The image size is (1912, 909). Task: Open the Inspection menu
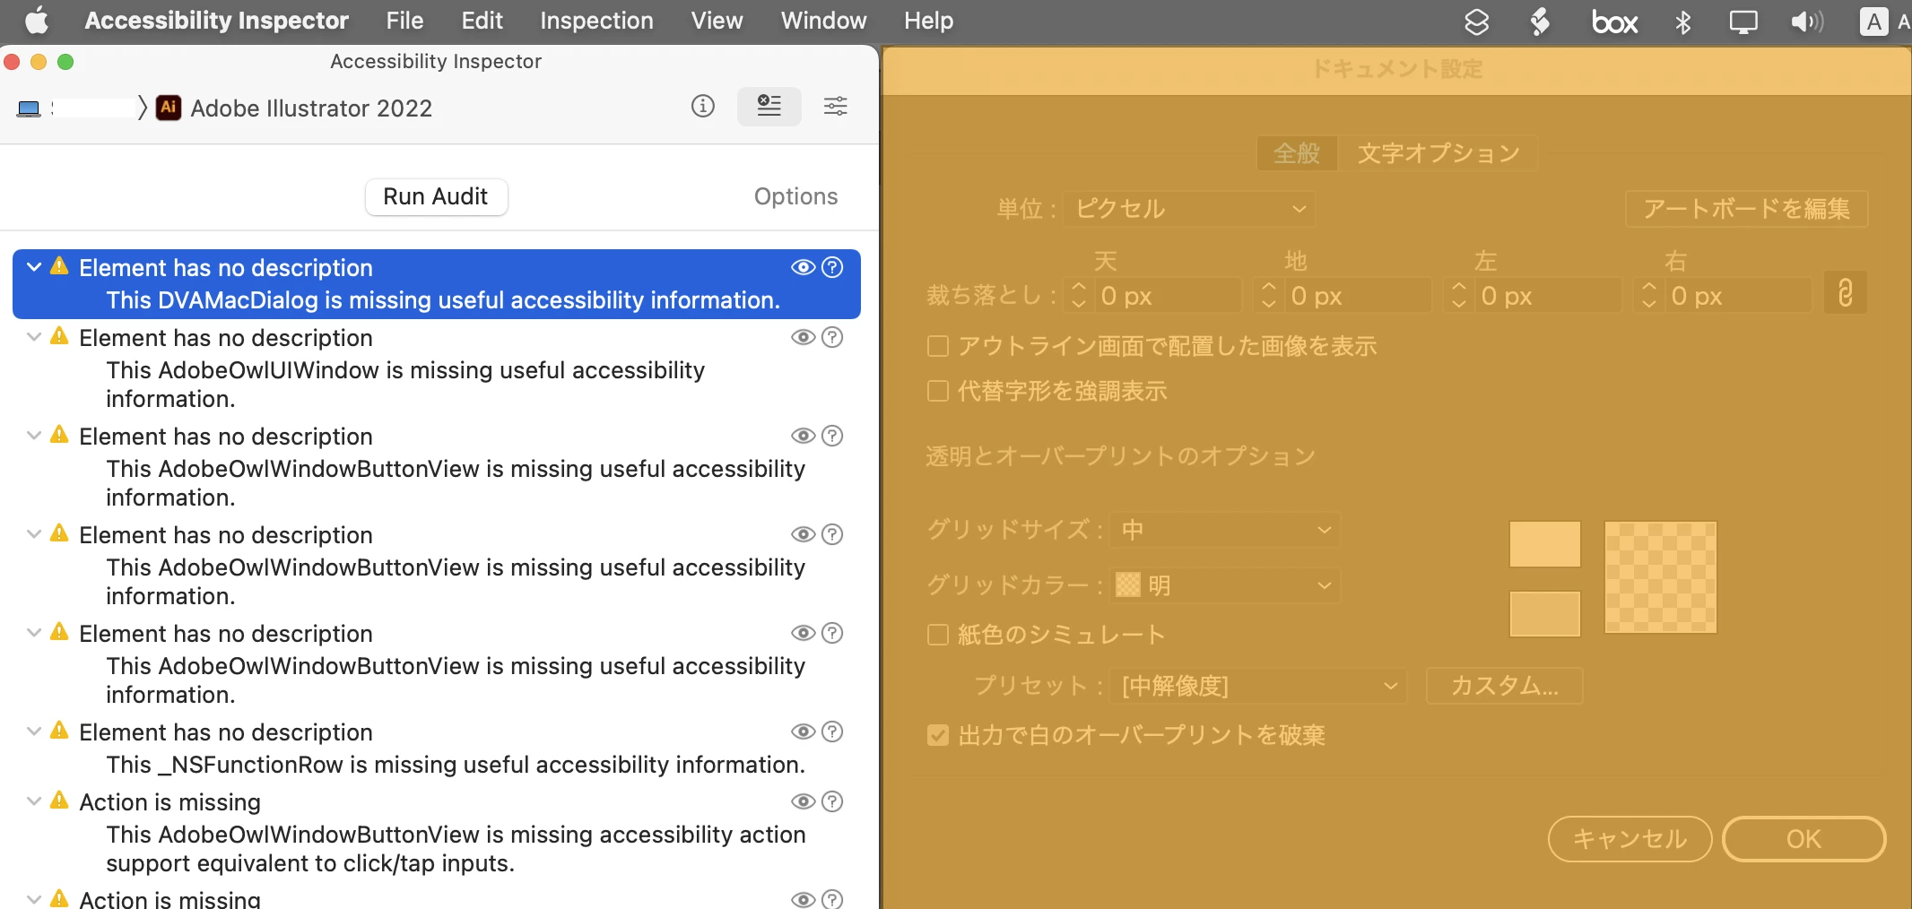(x=596, y=20)
